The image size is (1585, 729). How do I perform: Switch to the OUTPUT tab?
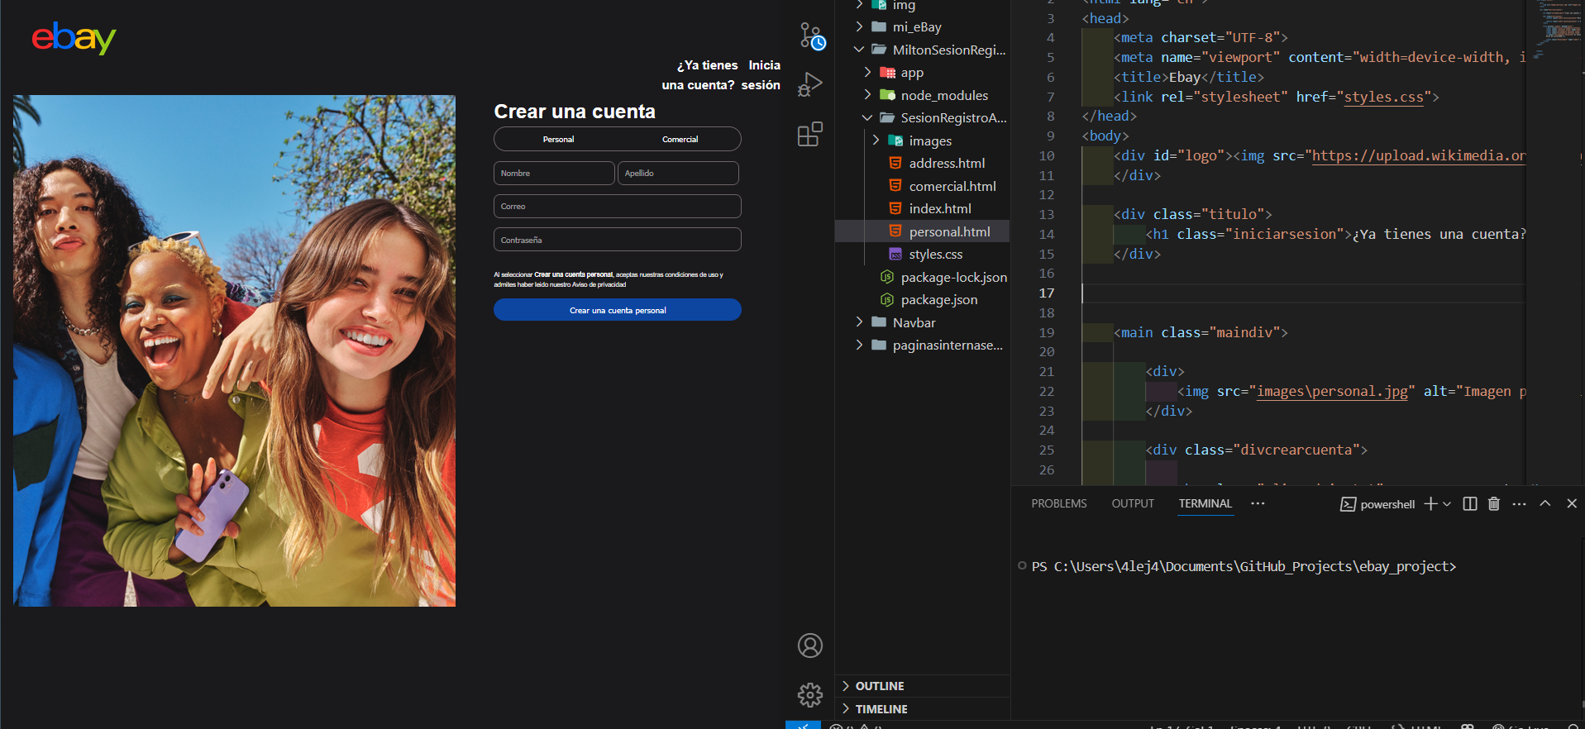tap(1132, 504)
